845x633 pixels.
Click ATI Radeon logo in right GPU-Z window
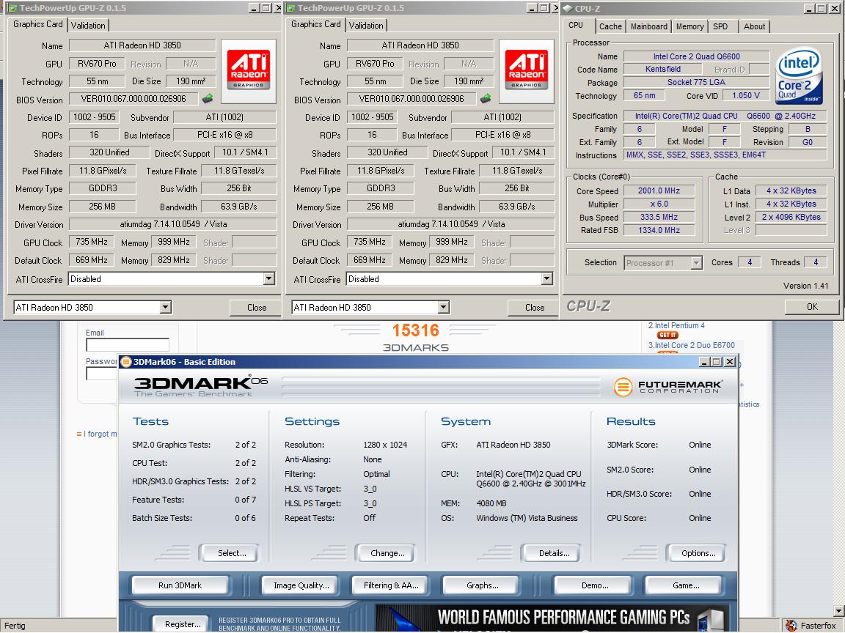[x=527, y=70]
